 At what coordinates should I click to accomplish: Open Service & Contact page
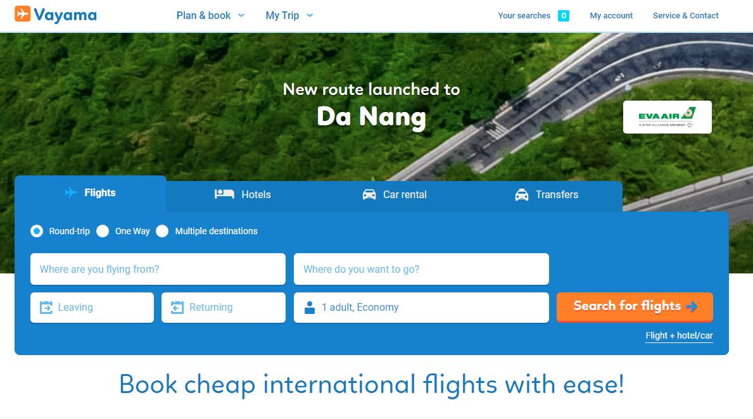[x=685, y=15]
